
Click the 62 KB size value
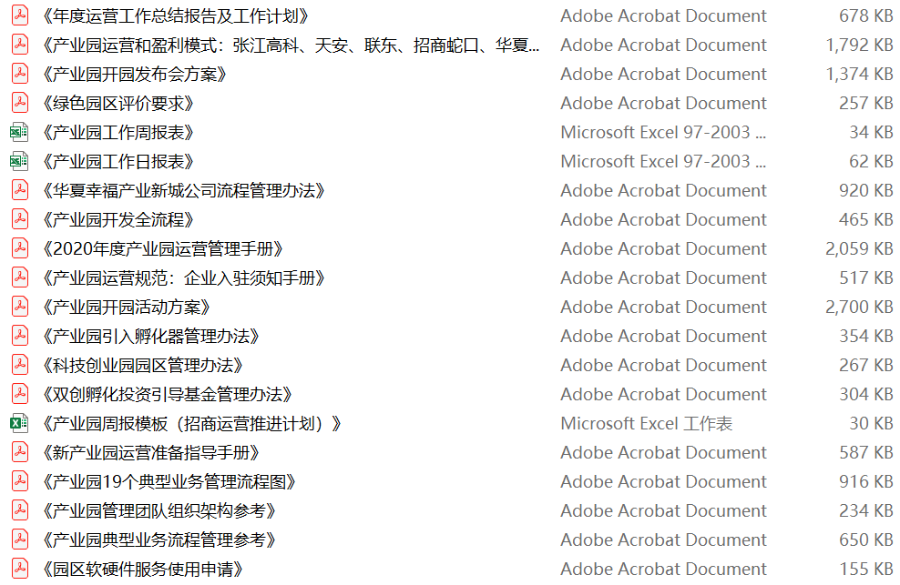click(x=871, y=162)
